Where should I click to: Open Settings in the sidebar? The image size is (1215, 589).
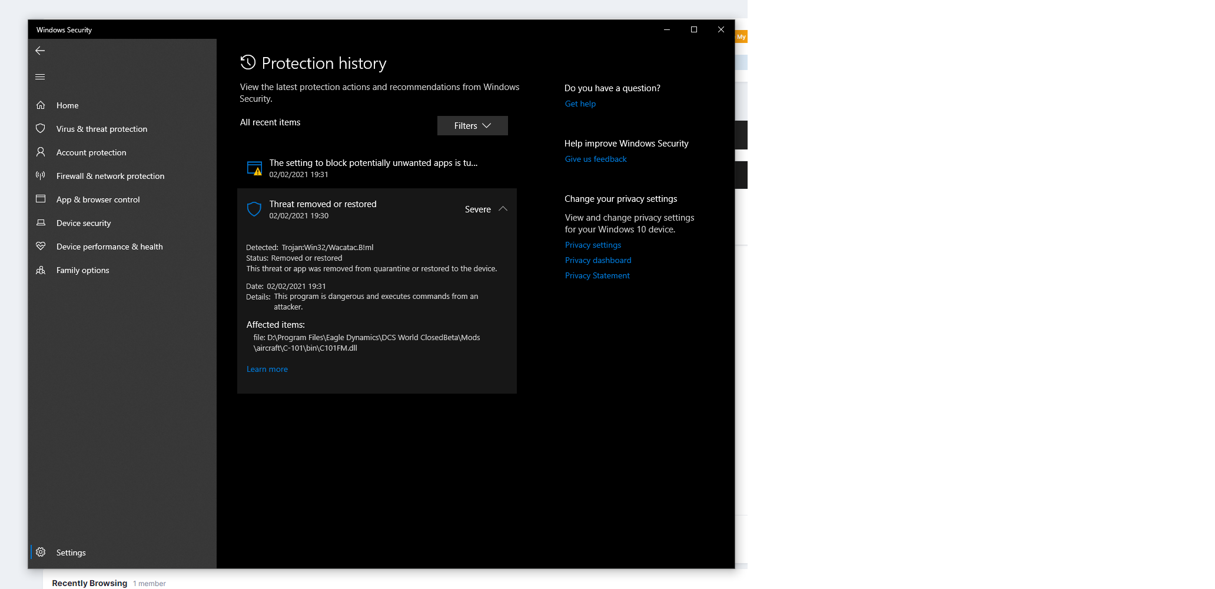[122, 553]
